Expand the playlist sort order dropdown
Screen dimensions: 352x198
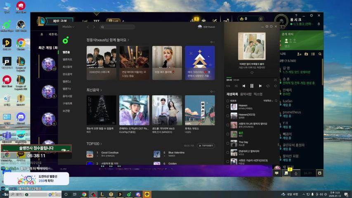269,101
